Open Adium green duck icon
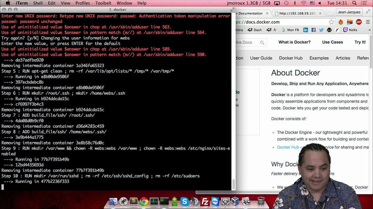 click(x=174, y=201)
